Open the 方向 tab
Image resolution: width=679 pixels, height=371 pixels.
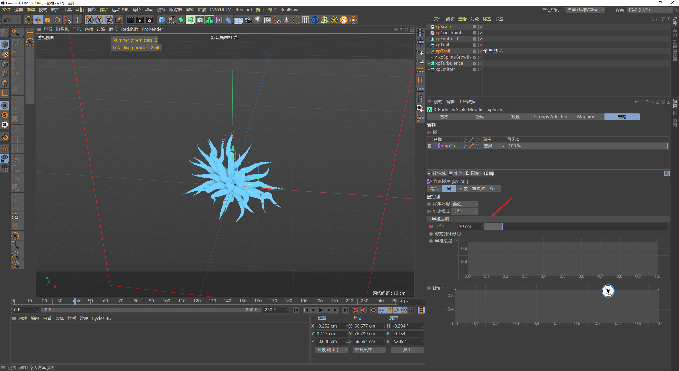pyautogui.click(x=493, y=188)
